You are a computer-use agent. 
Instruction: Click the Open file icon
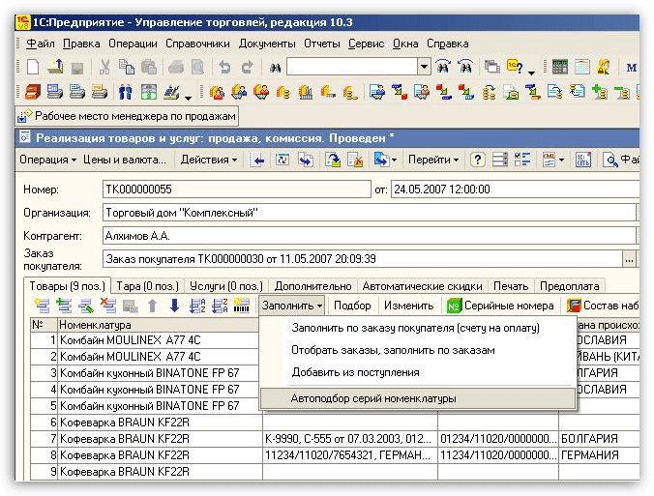(55, 67)
